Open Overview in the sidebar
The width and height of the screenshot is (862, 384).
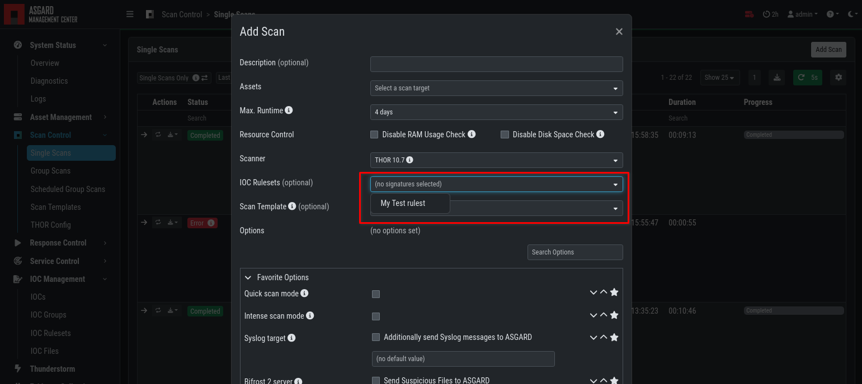[x=45, y=63]
